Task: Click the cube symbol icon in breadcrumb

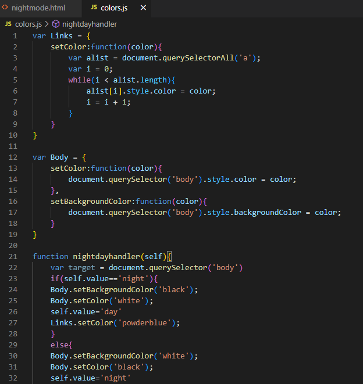Action: coord(56,24)
